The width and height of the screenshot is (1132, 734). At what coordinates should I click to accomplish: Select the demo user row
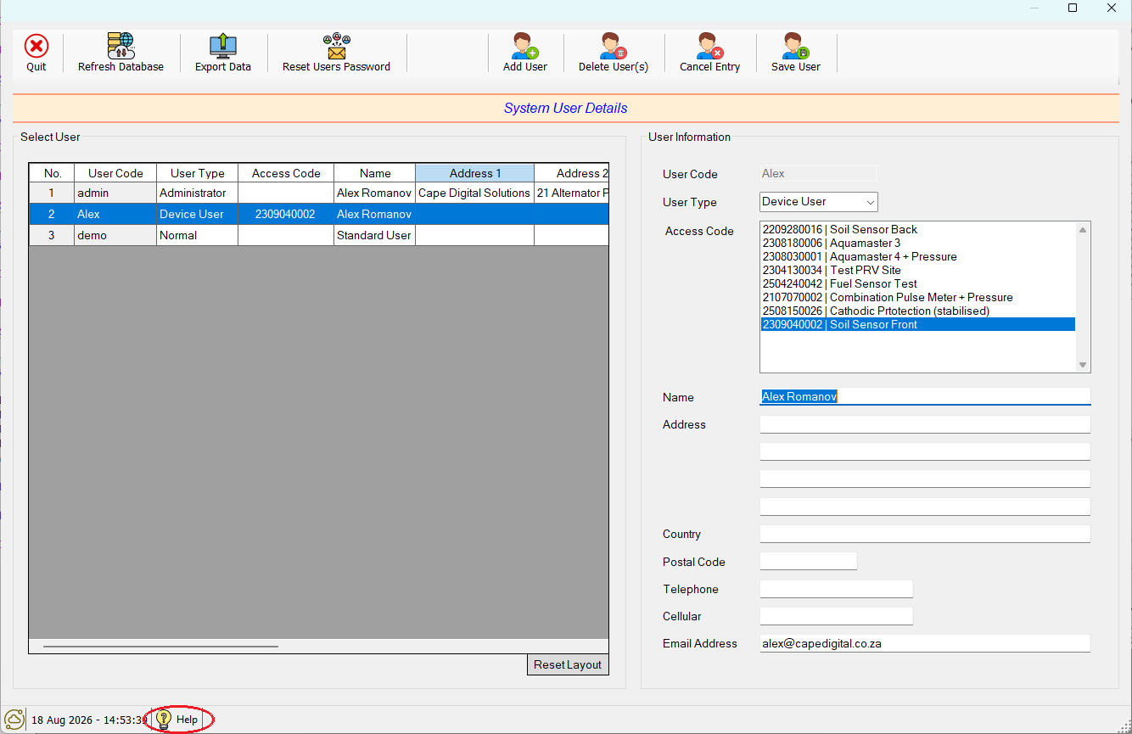pyautogui.click(x=319, y=235)
